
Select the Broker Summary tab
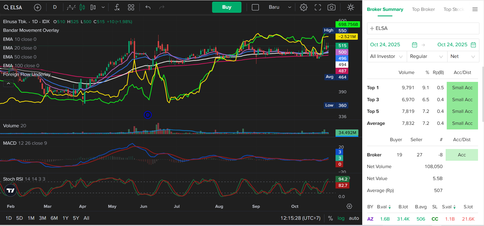click(385, 9)
